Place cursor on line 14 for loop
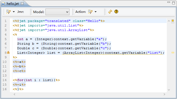The height and width of the screenshot is (99, 177). point(36,80)
